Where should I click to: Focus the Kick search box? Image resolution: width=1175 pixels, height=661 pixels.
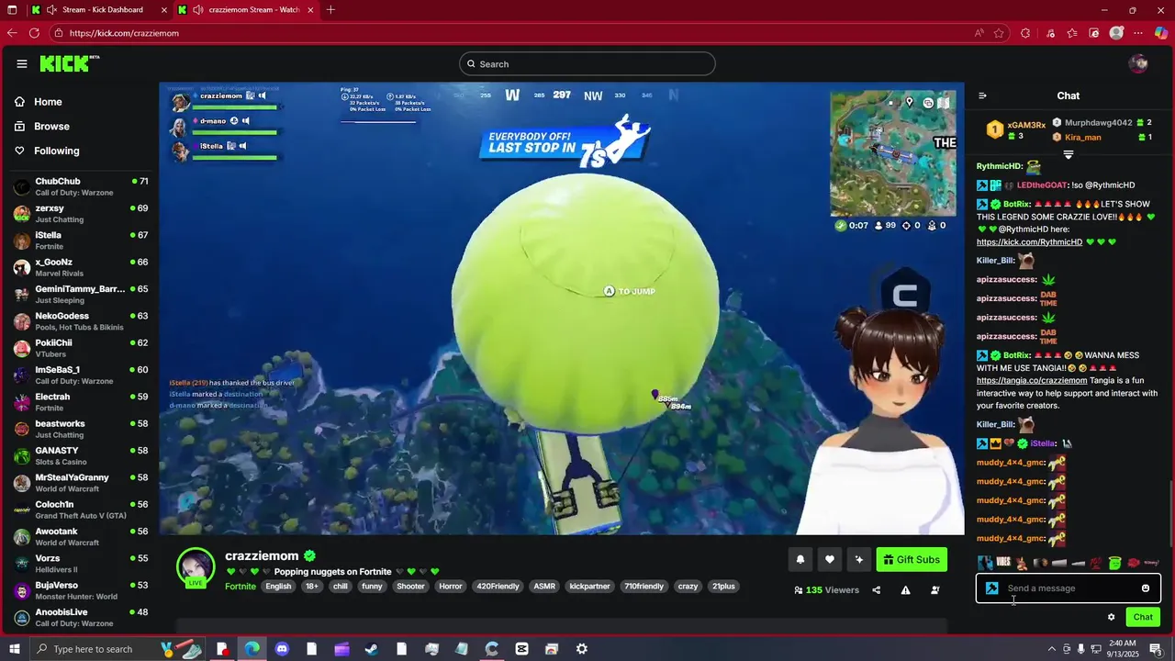[587, 64]
